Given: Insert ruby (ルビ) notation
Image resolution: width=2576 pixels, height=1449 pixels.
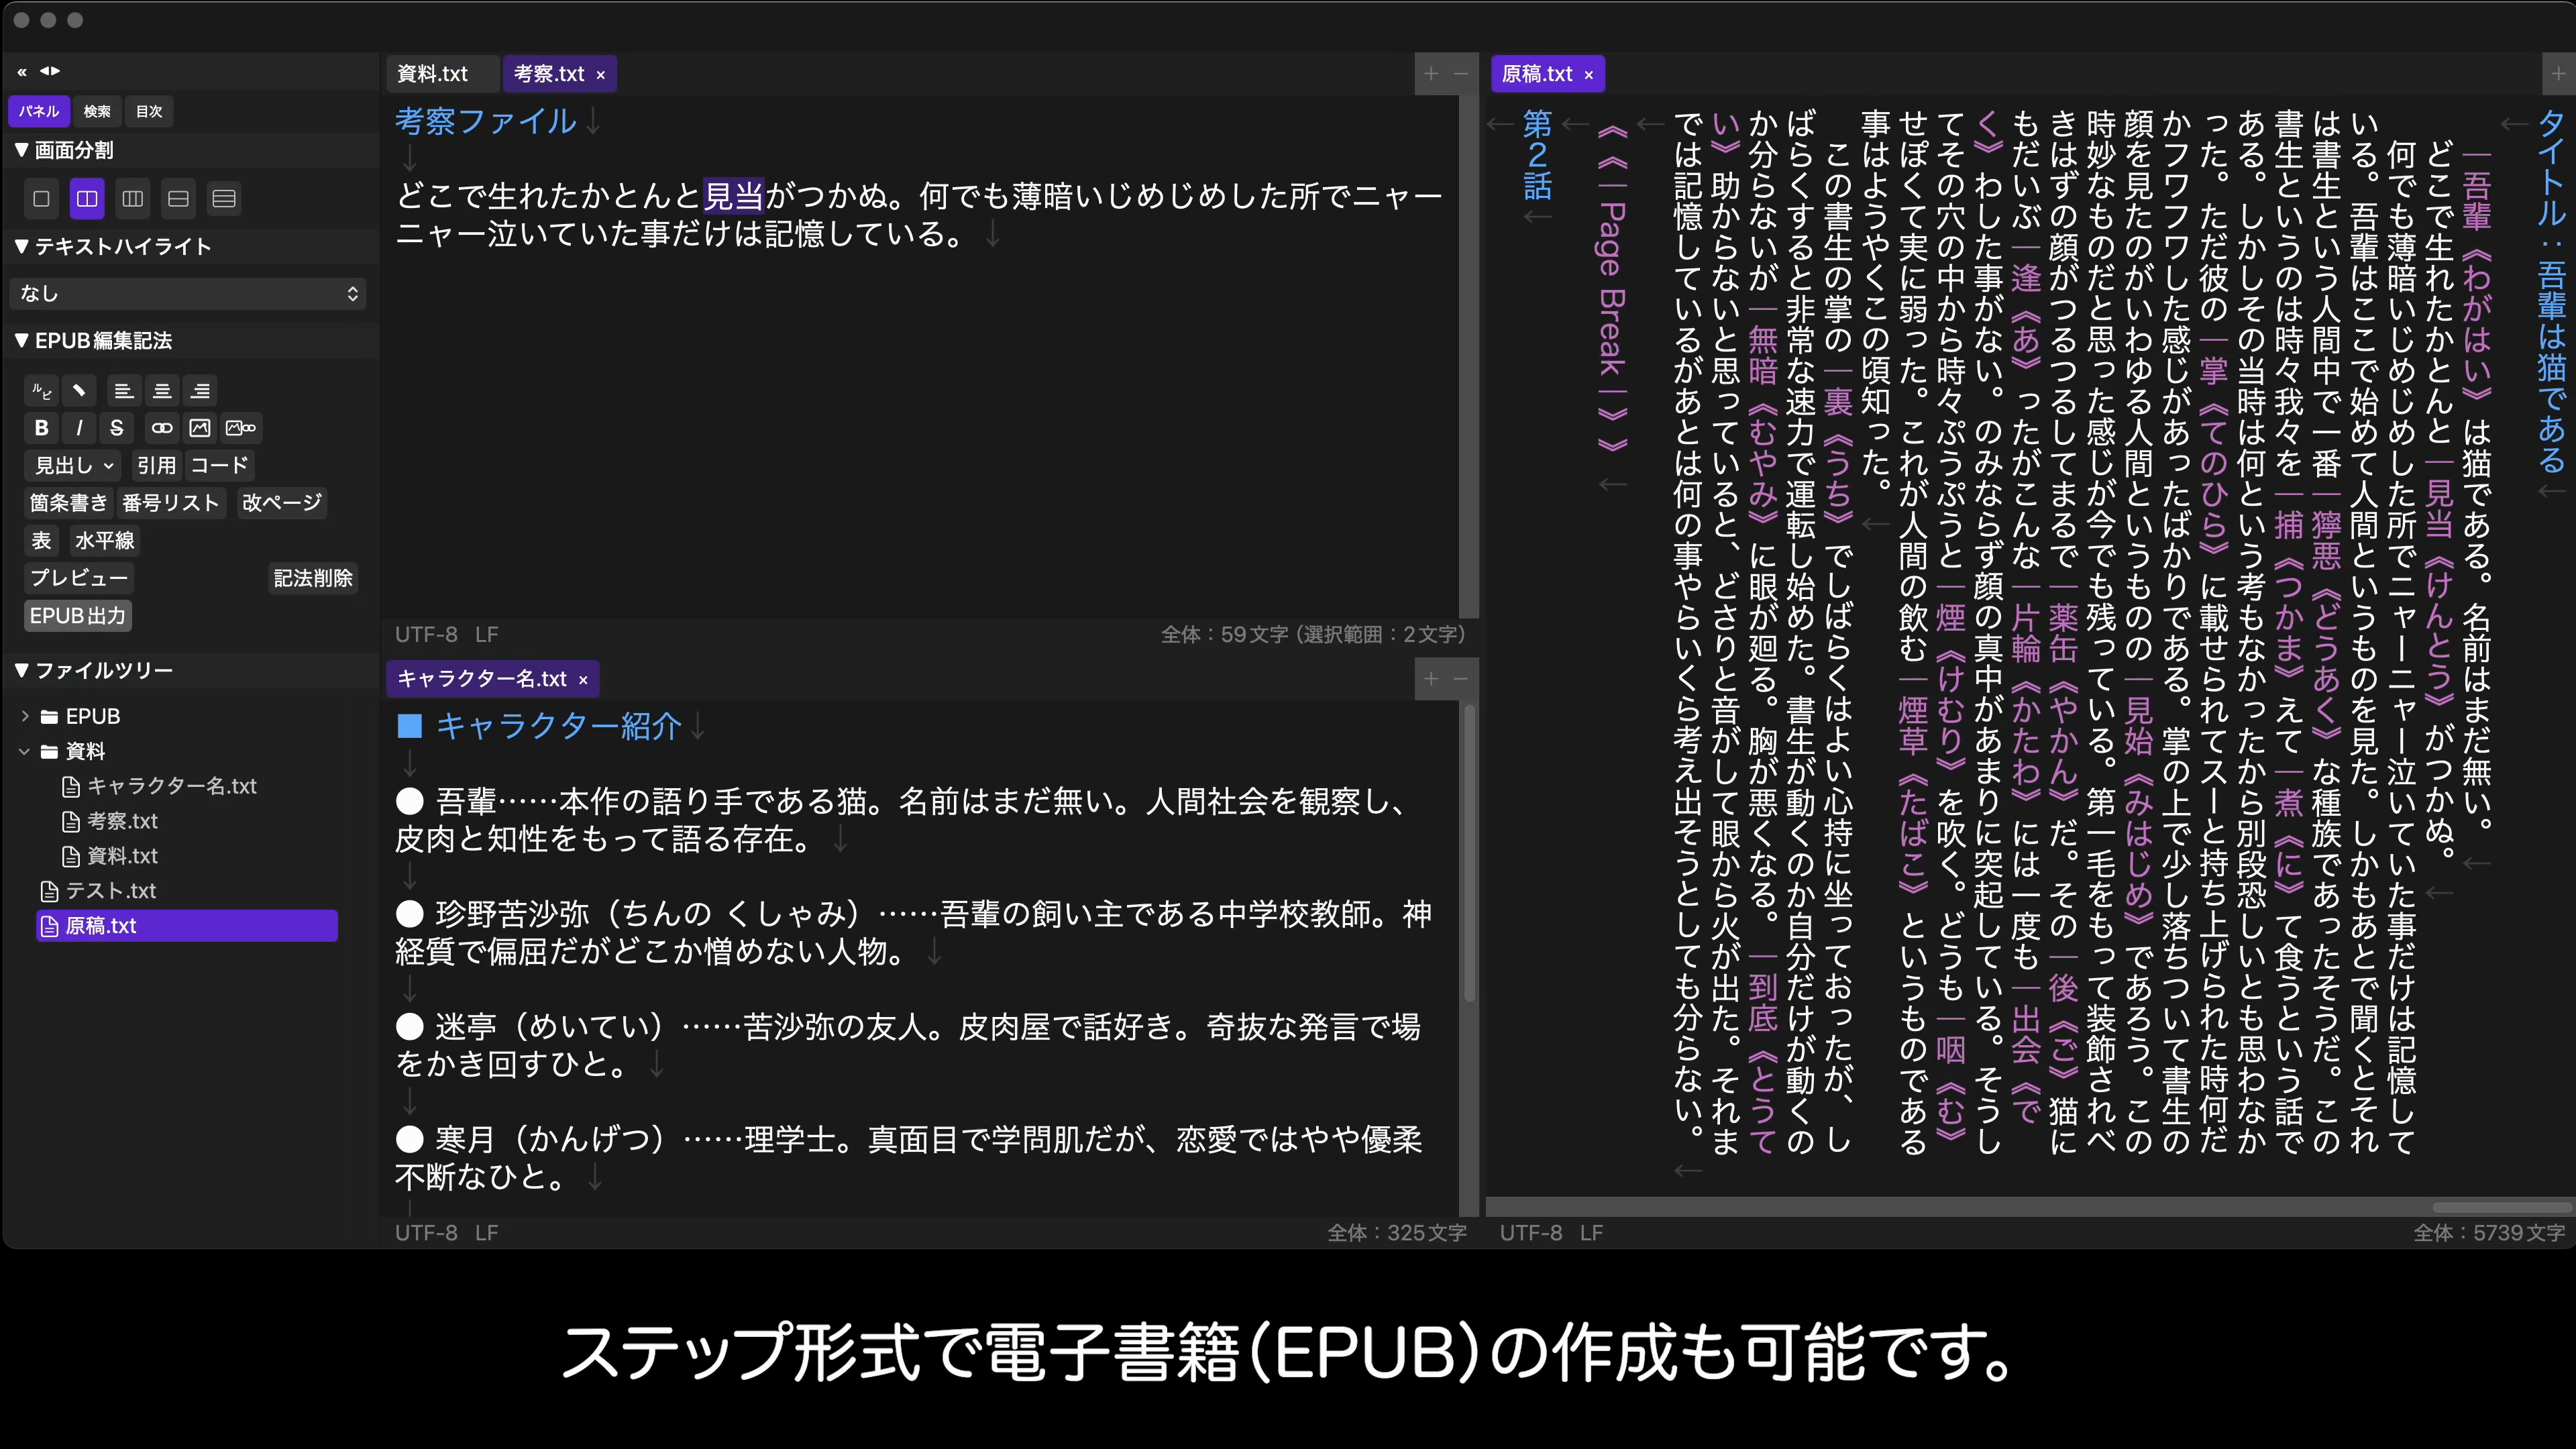Looking at the screenshot, I should 41,391.
